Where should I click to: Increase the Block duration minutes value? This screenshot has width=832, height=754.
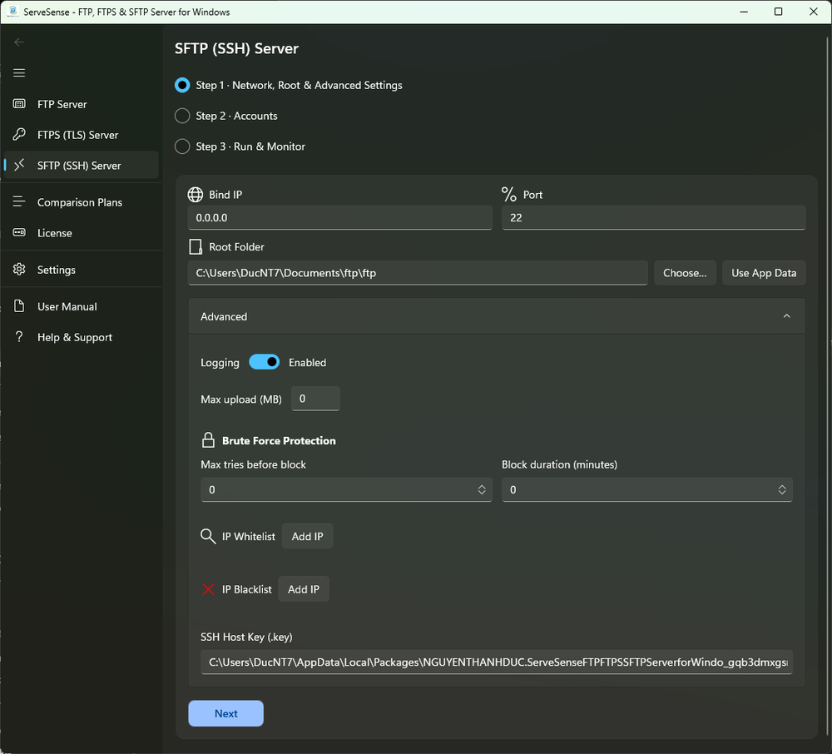pyautogui.click(x=783, y=486)
